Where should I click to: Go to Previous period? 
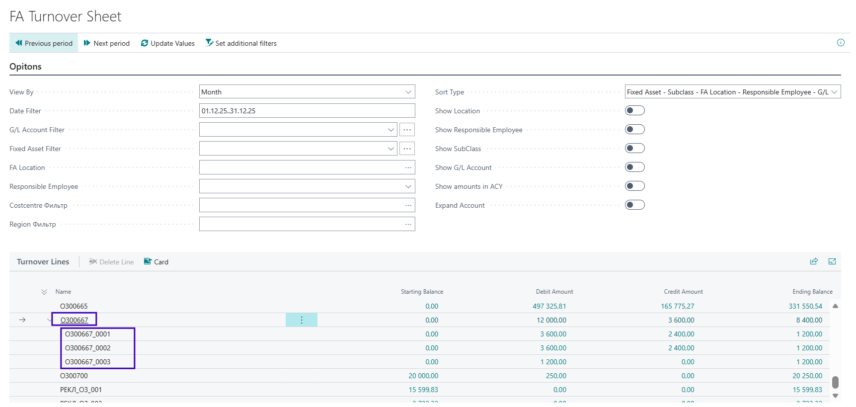(44, 43)
